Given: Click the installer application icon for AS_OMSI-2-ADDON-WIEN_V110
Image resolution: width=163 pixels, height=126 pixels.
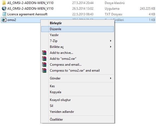Looking at the screenshot, I should pyautogui.click(x=4, y=8).
